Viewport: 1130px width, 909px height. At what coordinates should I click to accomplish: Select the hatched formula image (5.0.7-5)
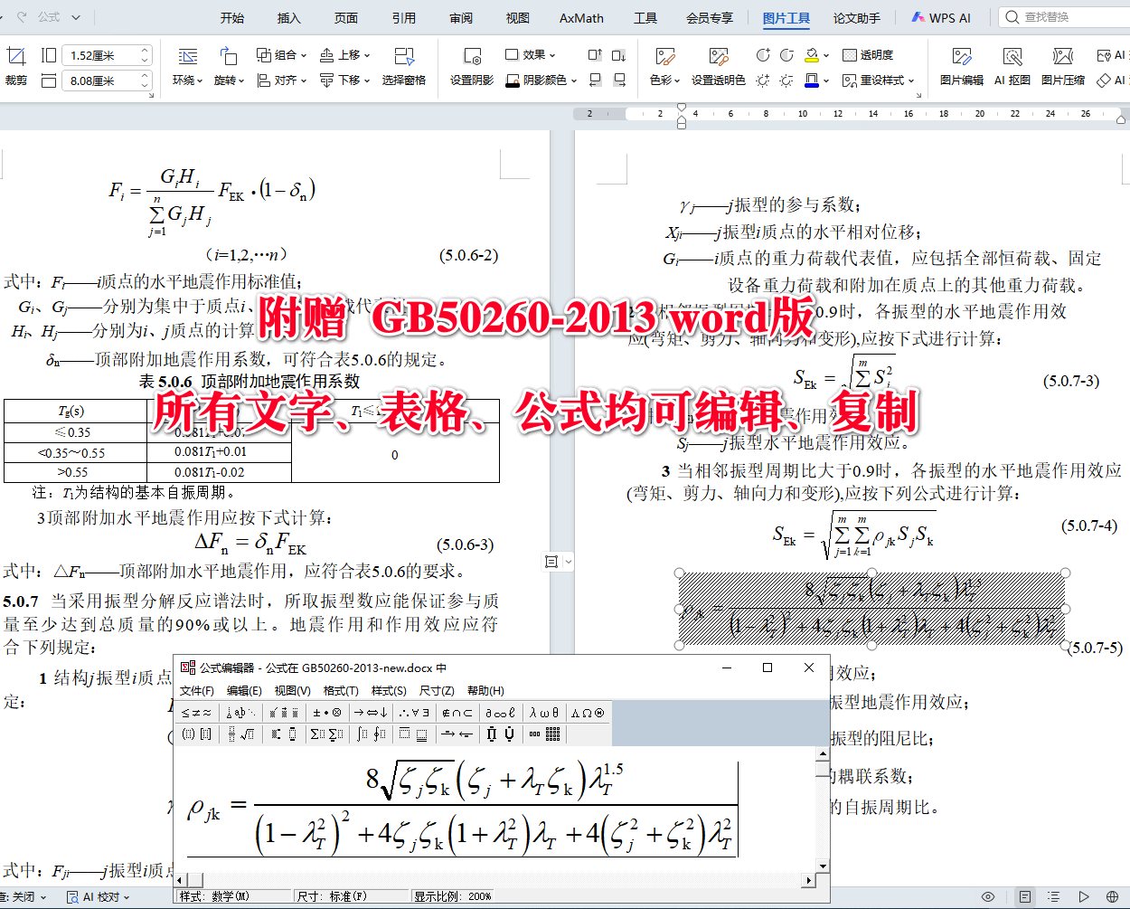872,608
